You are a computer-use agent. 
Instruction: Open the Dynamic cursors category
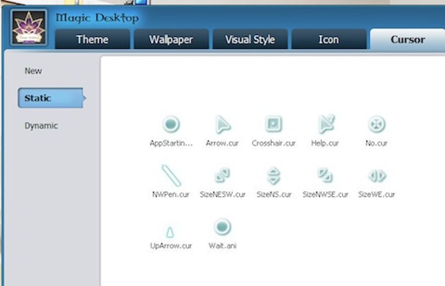41,126
